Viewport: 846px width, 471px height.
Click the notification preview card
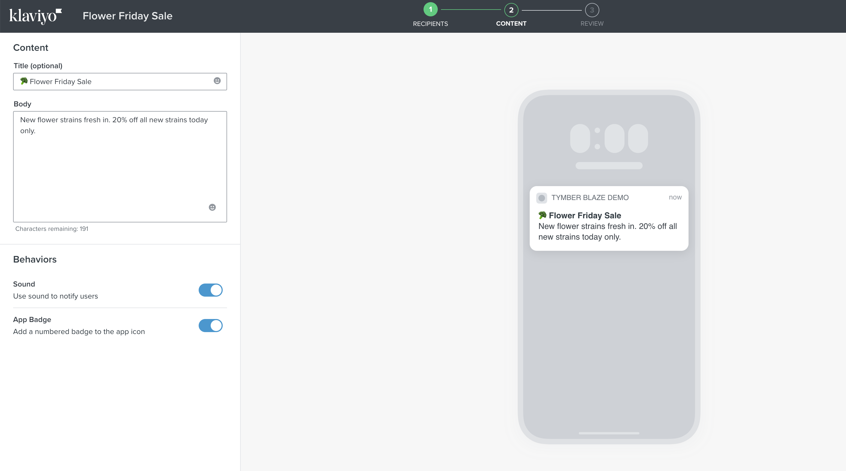[x=609, y=218]
